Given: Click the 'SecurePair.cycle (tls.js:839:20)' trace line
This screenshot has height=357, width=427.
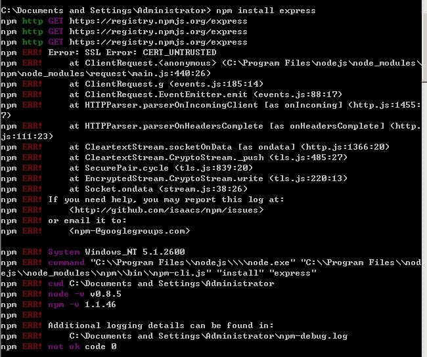Looking at the screenshot, I should (x=169, y=168).
